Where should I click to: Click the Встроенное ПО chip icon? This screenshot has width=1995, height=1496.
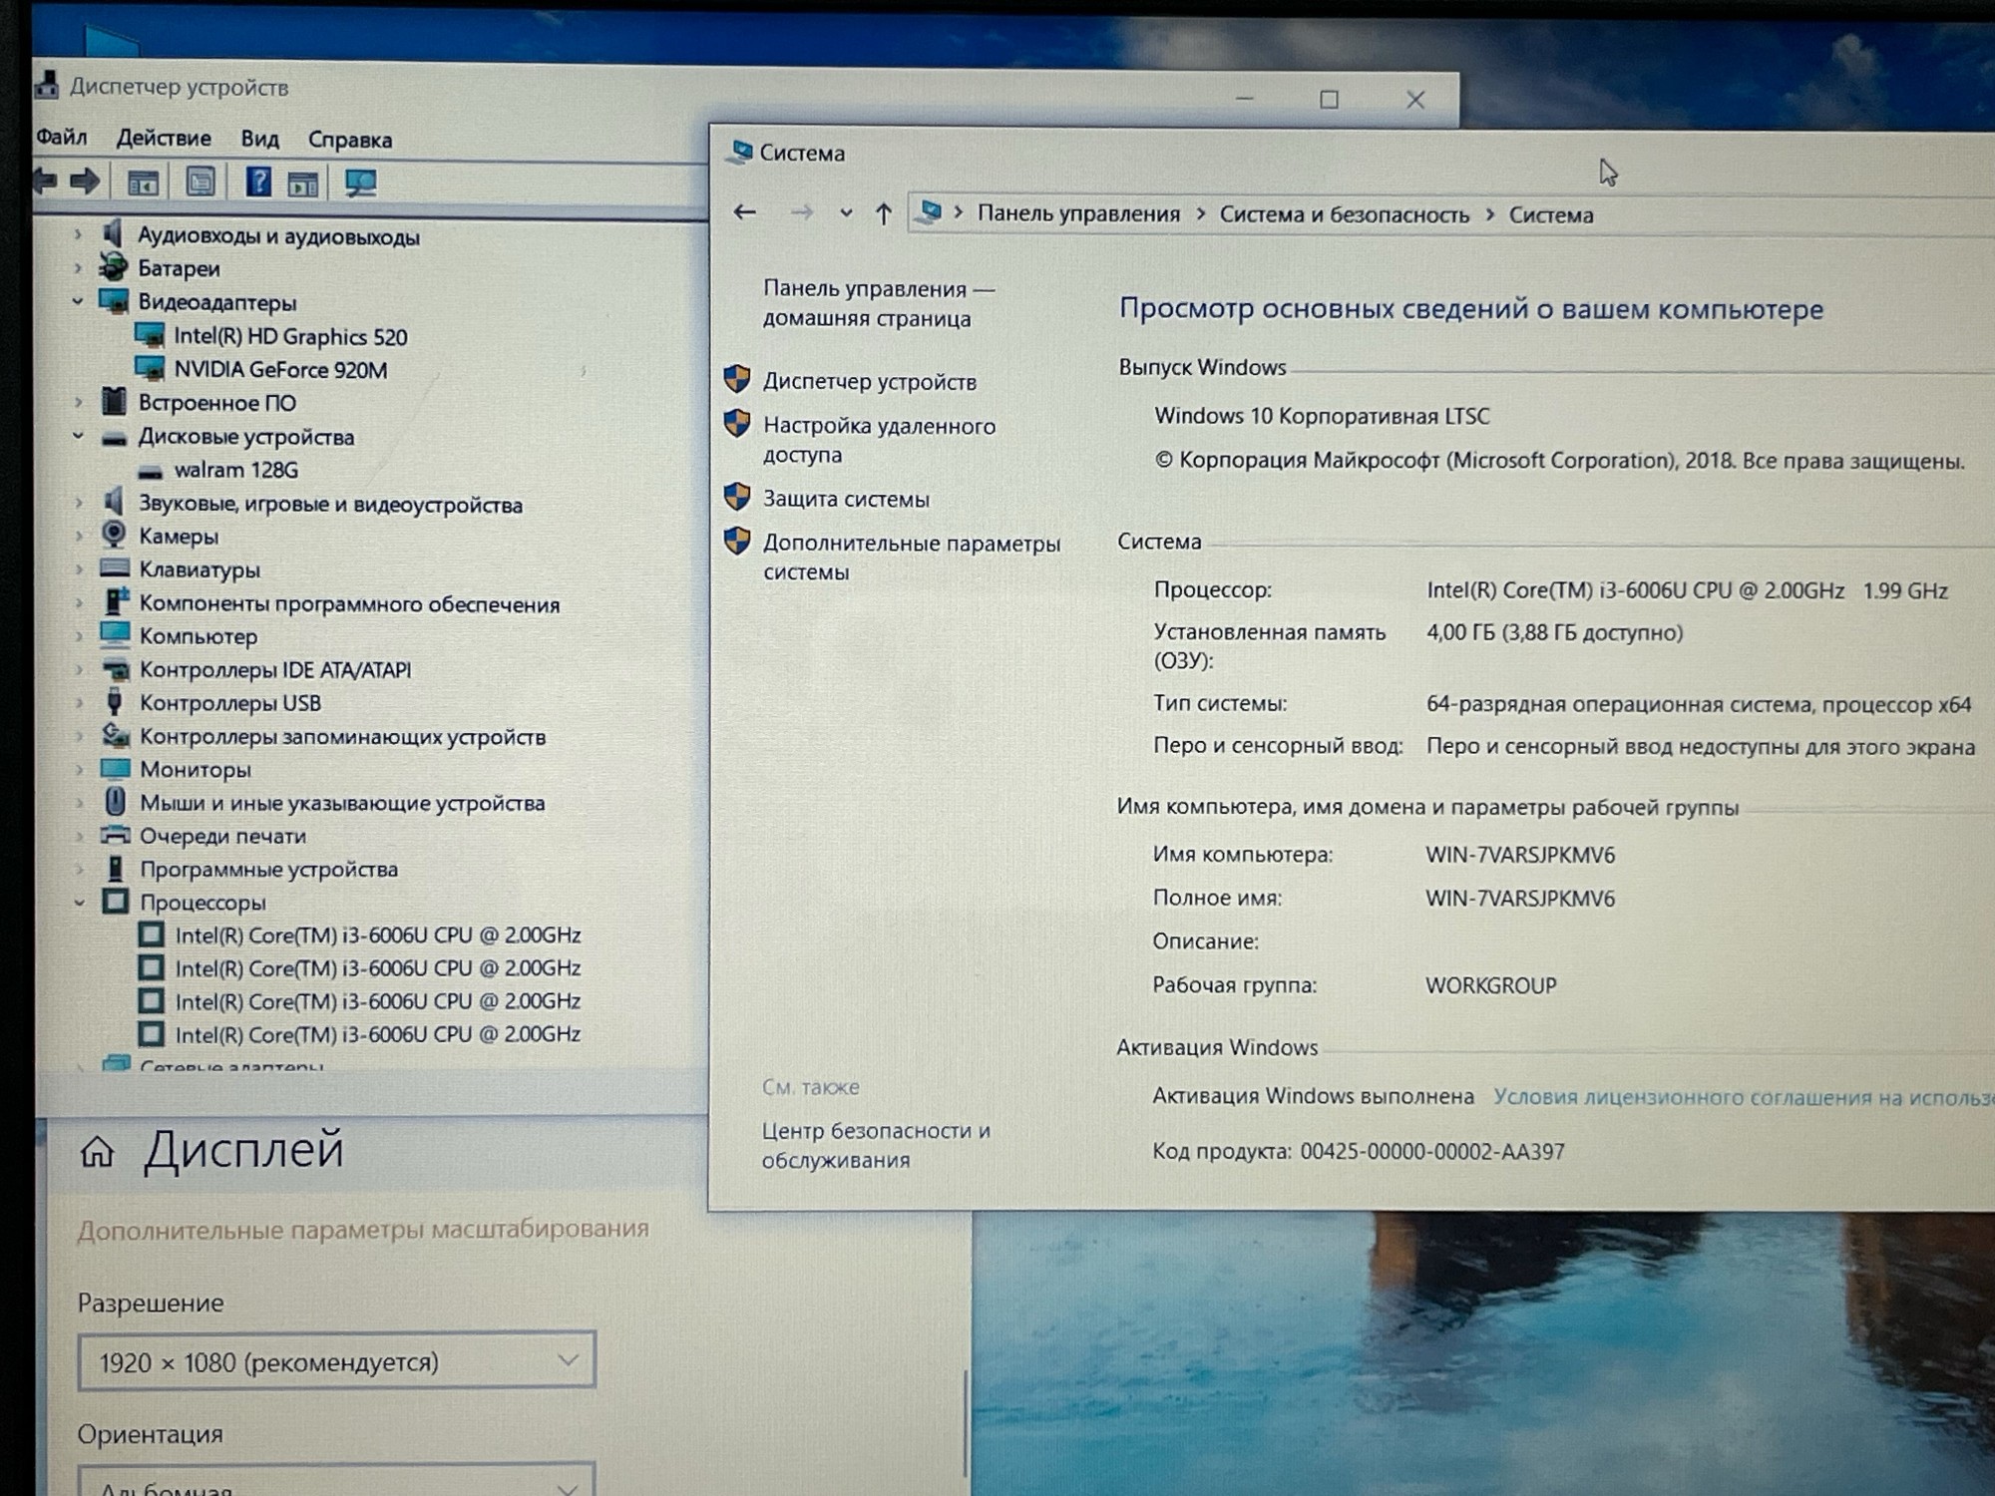click(114, 402)
